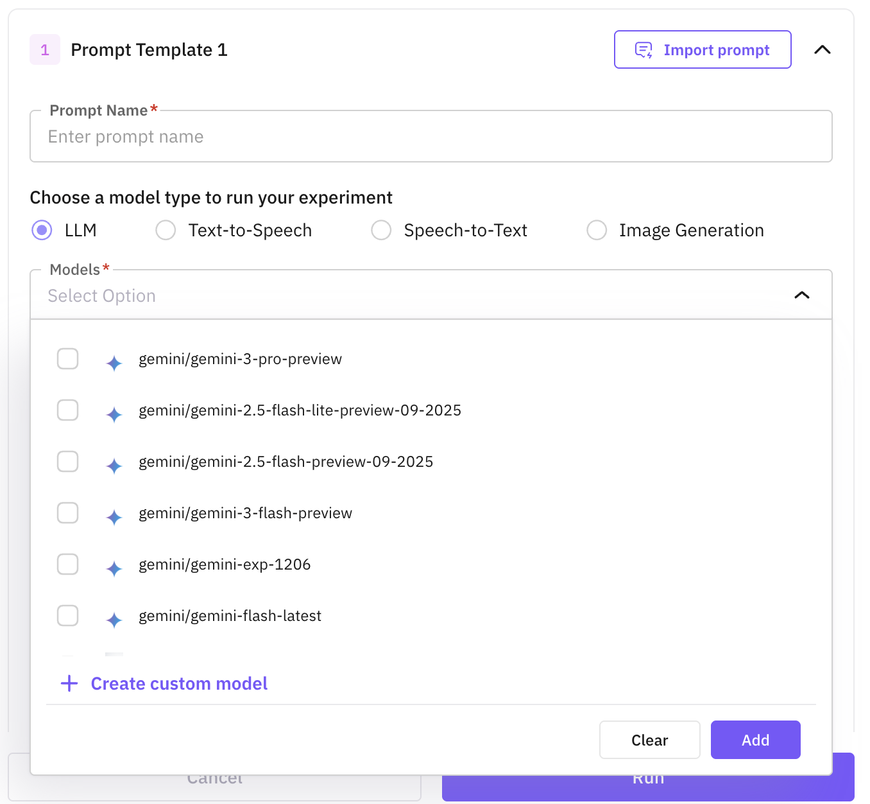Click the Import prompt chat icon

click(x=644, y=50)
